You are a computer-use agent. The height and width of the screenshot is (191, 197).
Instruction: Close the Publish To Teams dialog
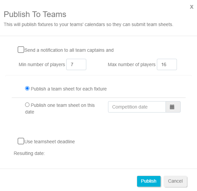tap(192, 7)
